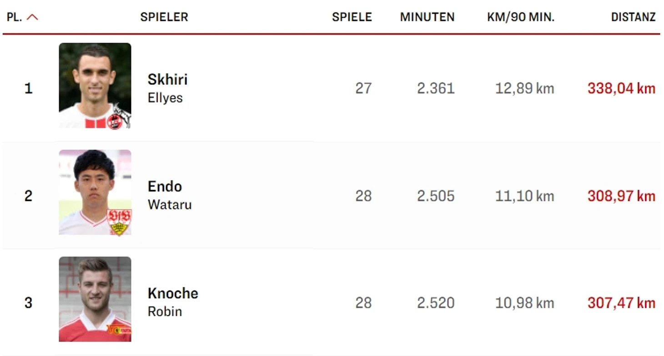The width and height of the screenshot is (664, 356).
Task: Click Skhiri's 12,89 km per 90 value
Action: 524,88
